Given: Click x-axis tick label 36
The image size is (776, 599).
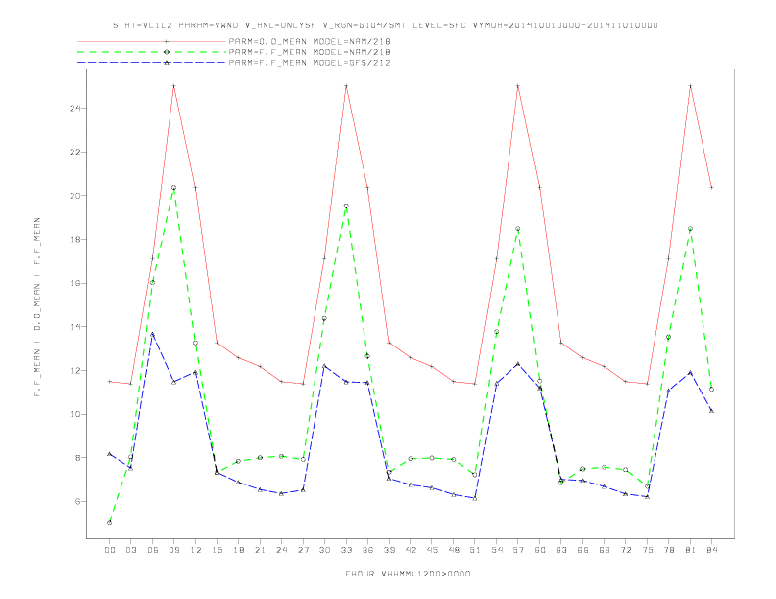Looking at the screenshot, I should [367, 550].
